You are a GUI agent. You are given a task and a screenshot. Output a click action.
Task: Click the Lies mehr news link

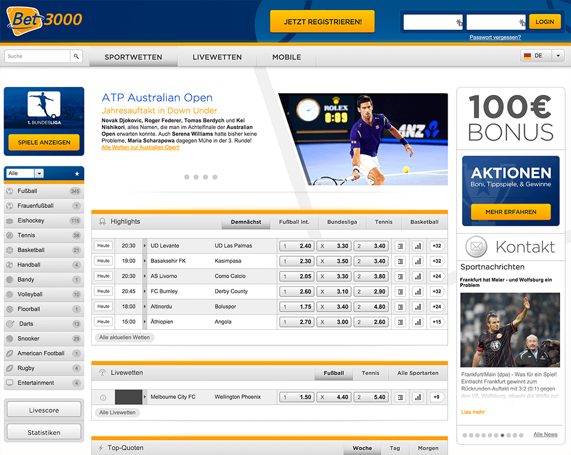(x=473, y=412)
